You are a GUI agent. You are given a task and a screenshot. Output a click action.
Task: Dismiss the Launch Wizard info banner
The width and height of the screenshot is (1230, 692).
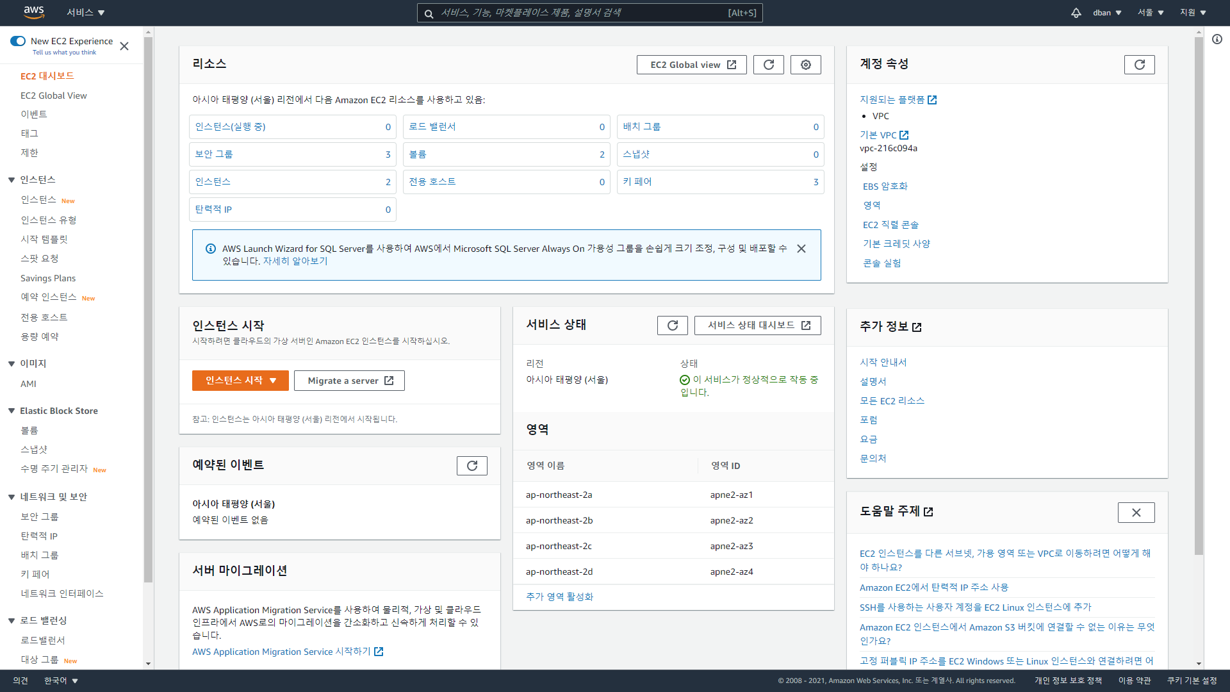pyautogui.click(x=801, y=249)
